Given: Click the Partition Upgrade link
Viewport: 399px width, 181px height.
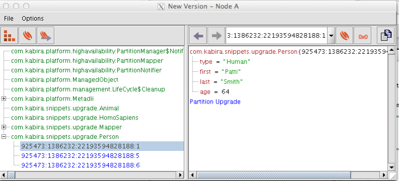Looking at the screenshot, I should coord(215,102).
